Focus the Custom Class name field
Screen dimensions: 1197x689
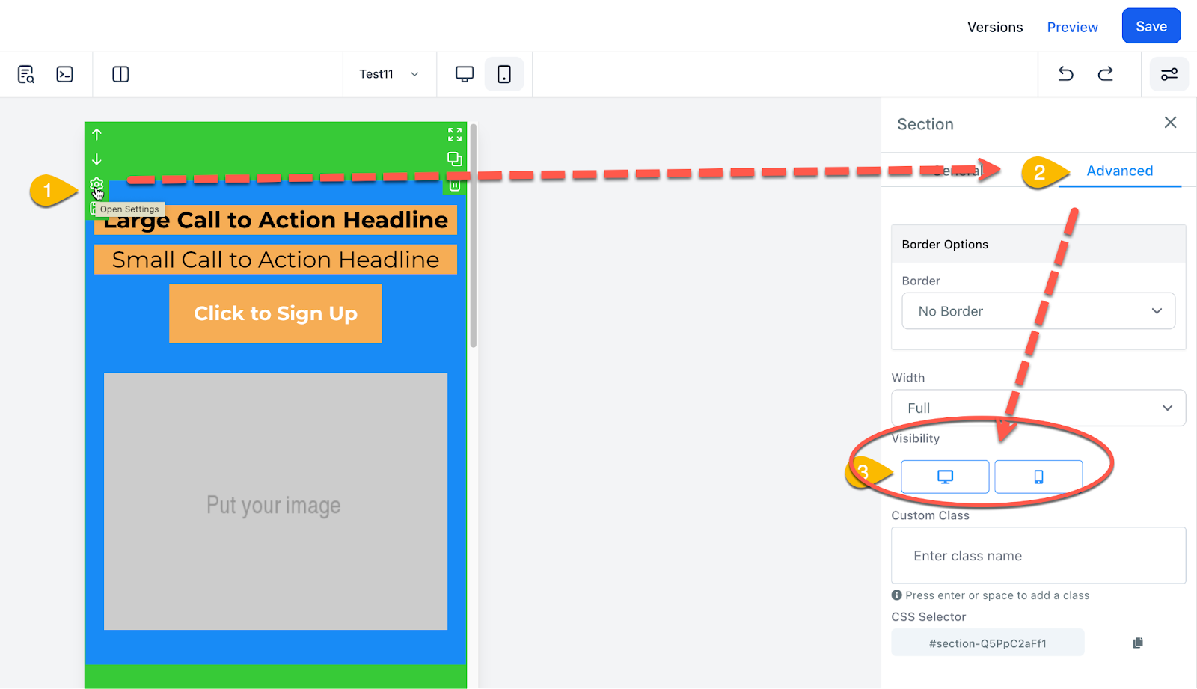(x=1038, y=556)
